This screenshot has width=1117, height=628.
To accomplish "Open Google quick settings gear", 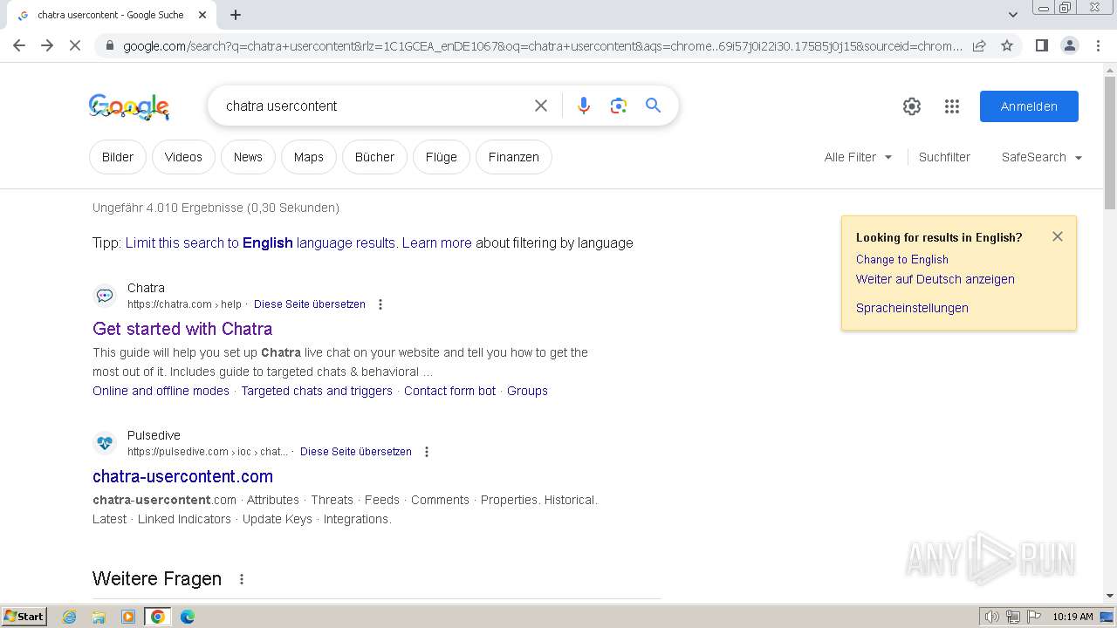I will tap(912, 106).
